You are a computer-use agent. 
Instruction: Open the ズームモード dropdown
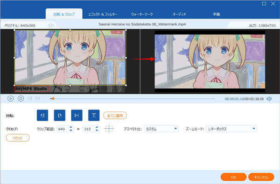click(231, 129)
